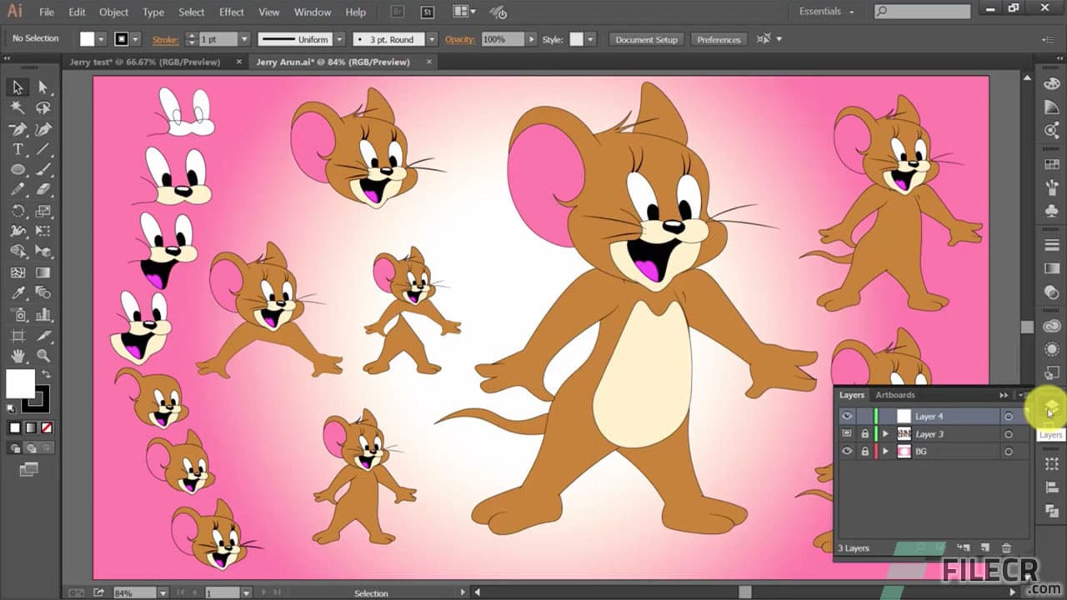Unlock the Layer 3 padlock
This screenshot has height=600, width=1067.
tap(864, 433)
